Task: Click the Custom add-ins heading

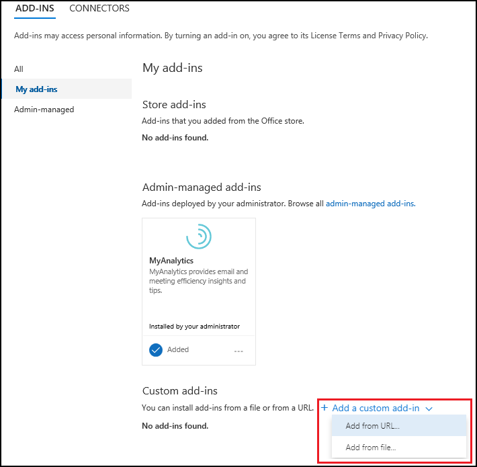Action: pos(180,391)
